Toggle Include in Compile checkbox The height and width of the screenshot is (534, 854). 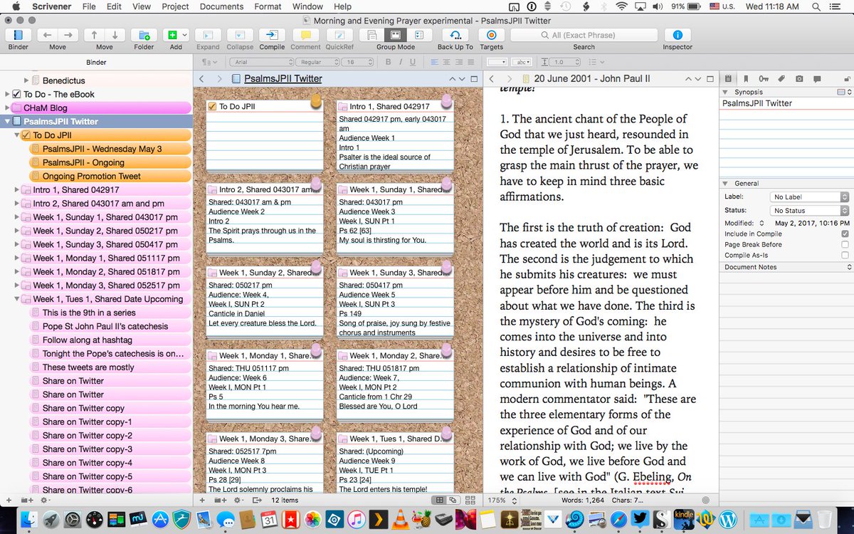pos(845,234)
